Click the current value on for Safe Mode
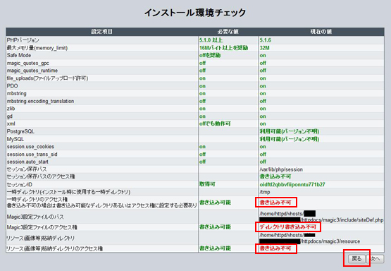Viewport: 391px width, 271px height. [x=263, y=56]
